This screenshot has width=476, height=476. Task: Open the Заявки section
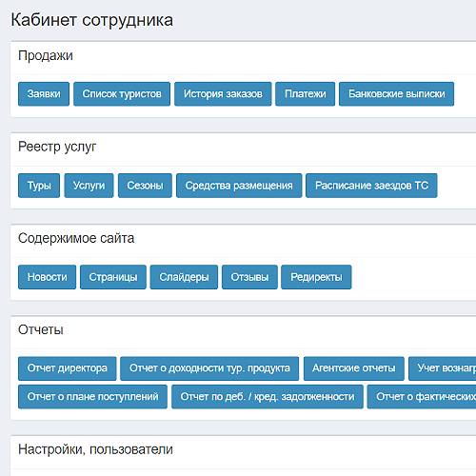coord(44,94)
